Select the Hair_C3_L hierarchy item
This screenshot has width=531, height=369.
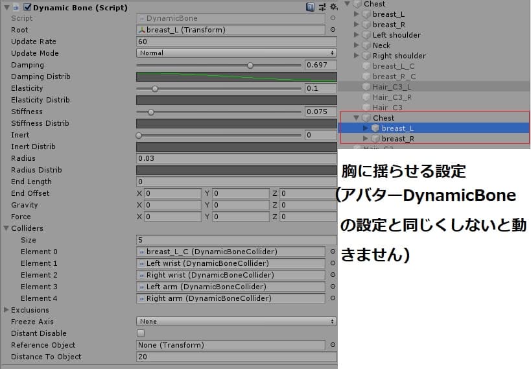click(x=392, y=87)
